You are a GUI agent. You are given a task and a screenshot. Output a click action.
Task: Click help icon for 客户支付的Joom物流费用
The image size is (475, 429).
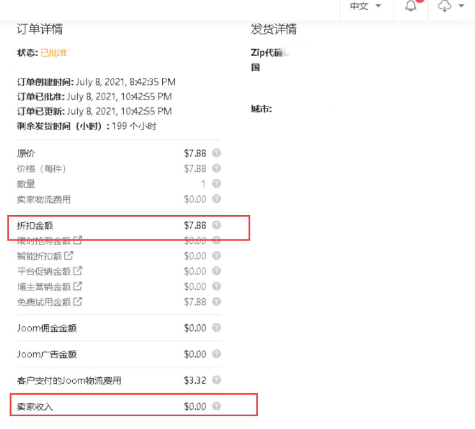(x=216, y=380)
